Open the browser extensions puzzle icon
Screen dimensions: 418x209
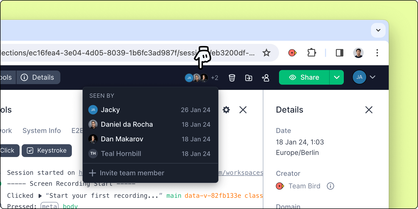(311, 53)
